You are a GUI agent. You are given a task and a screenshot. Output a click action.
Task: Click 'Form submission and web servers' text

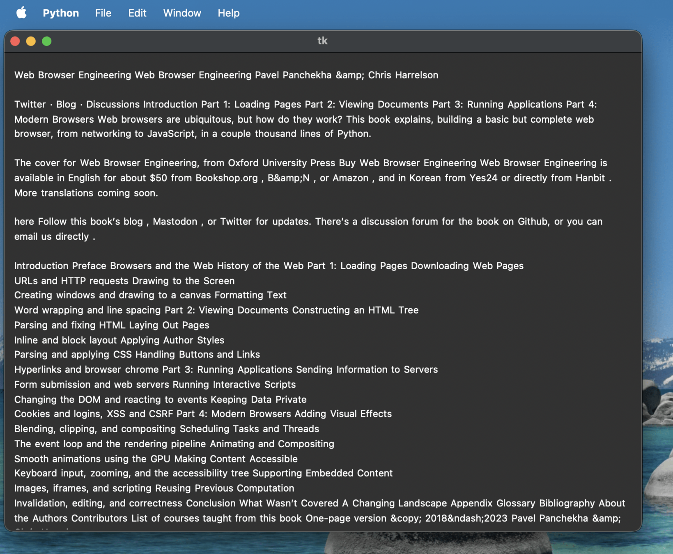[x=92, y=385]
